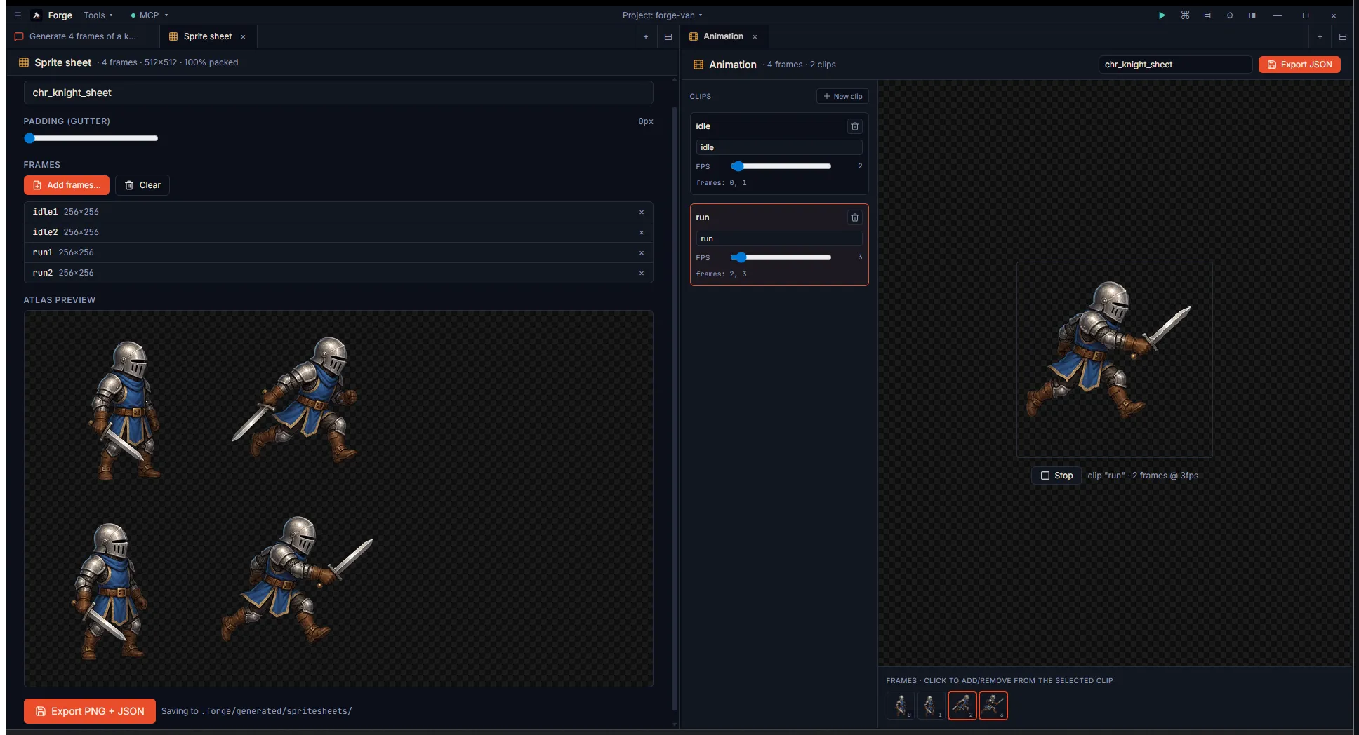Close the Sprite sheet tab
Screen dimensions: 1359x735
[x=243, y=36]
